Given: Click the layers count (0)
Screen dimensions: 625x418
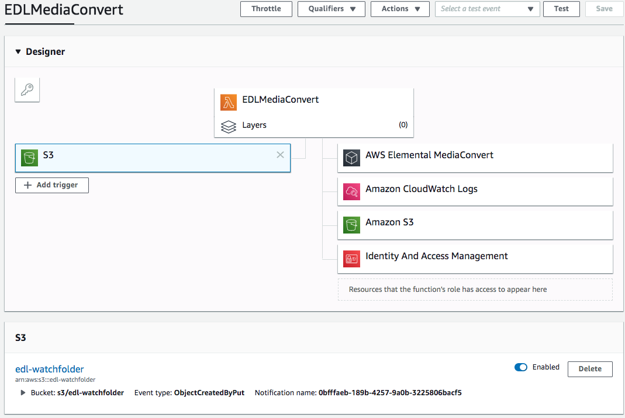Looking at the screenshot, I should point(403,125).
